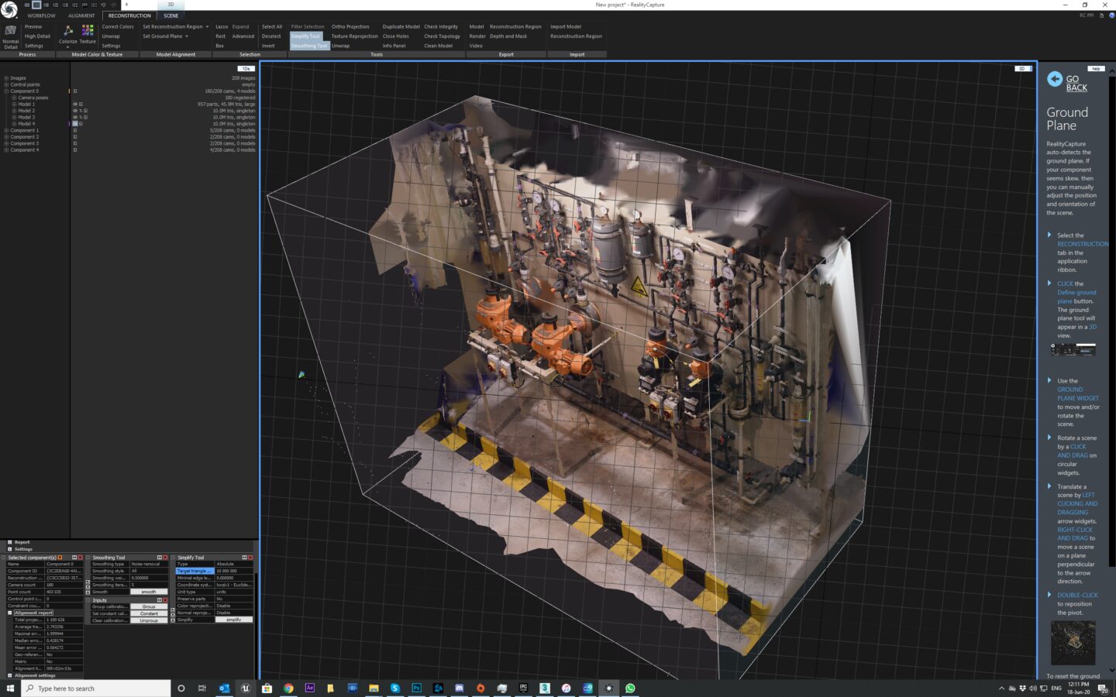Open the Set Ground Plane dropdown

(x=187, y=36)
